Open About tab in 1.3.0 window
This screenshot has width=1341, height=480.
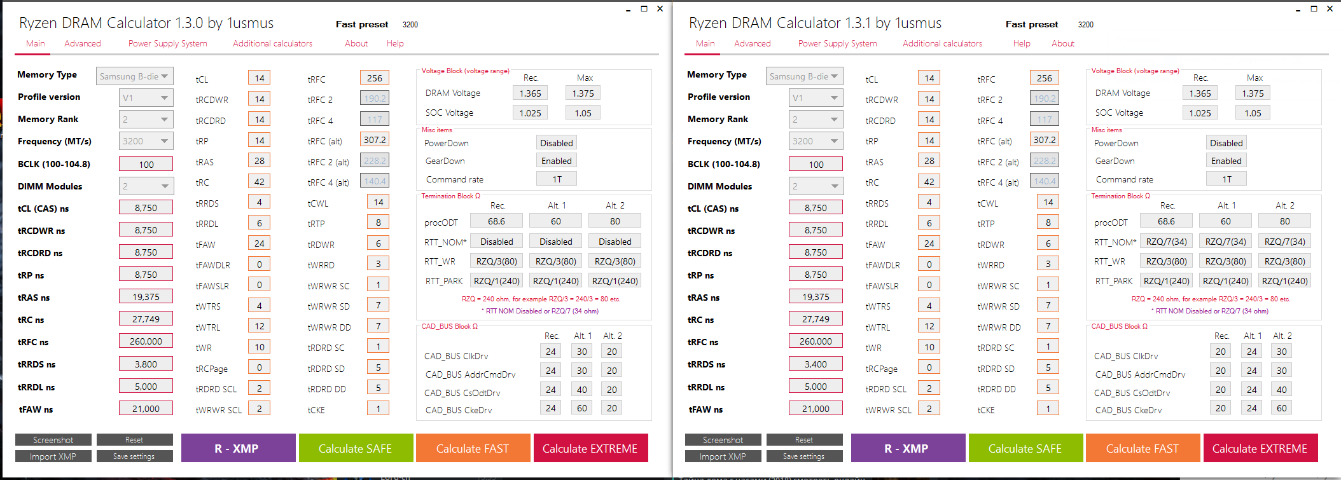point(356,43)
